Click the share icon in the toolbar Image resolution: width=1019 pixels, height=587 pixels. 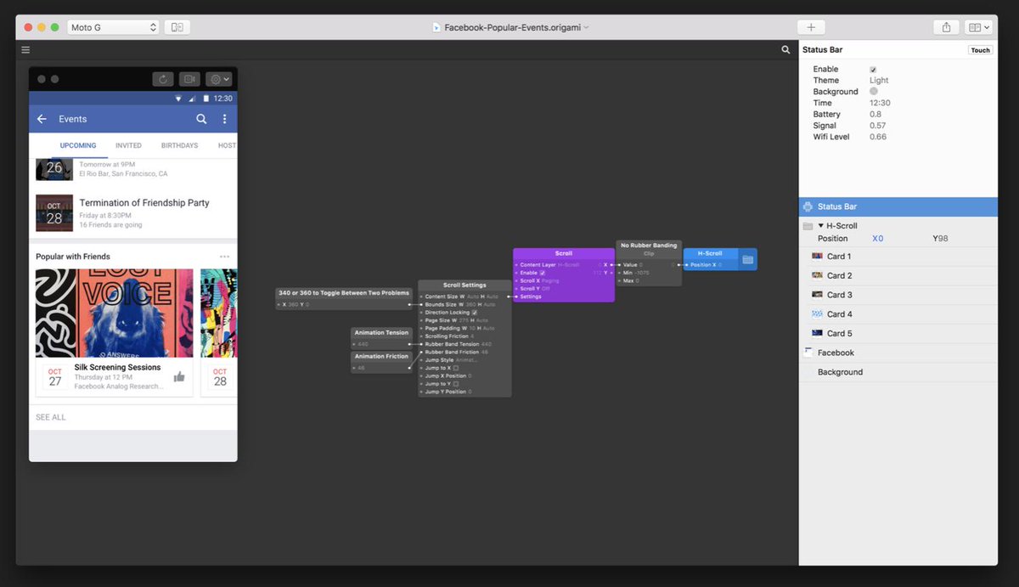coord(946,27)
